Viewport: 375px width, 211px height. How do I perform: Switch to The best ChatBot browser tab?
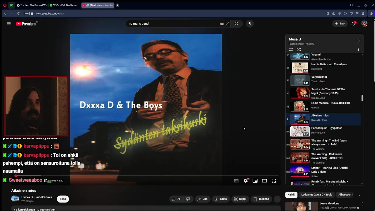coord(32,5)
